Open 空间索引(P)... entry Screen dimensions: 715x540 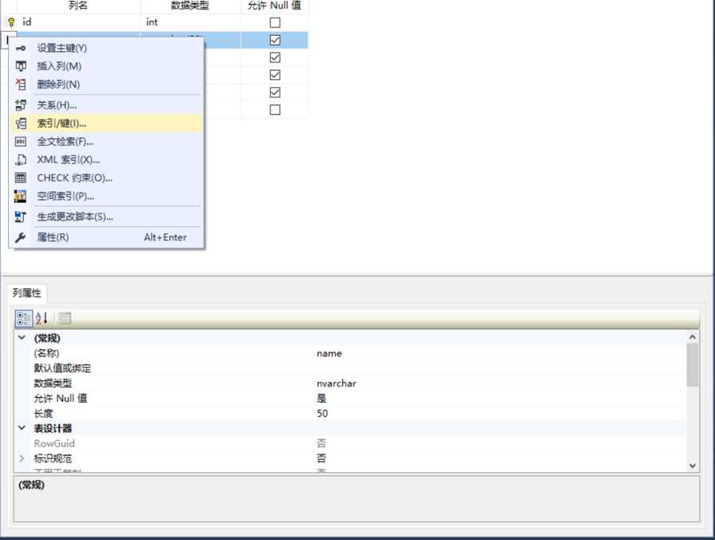[105, 197]
